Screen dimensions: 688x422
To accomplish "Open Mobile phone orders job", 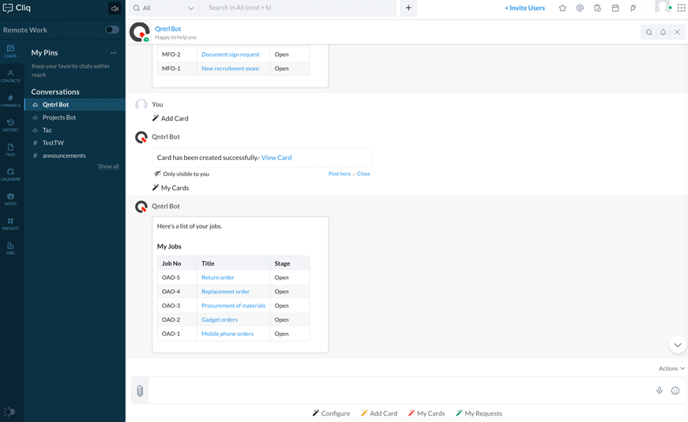I will click(x=227, y=334).
